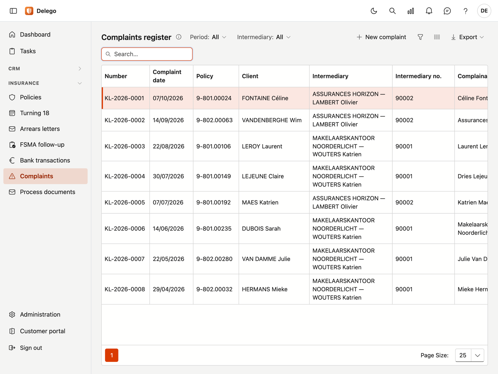The height and width of the screenshot is (374, 498).
Task: Open Bank transactions in sidebar
Action: pos(45,160)
